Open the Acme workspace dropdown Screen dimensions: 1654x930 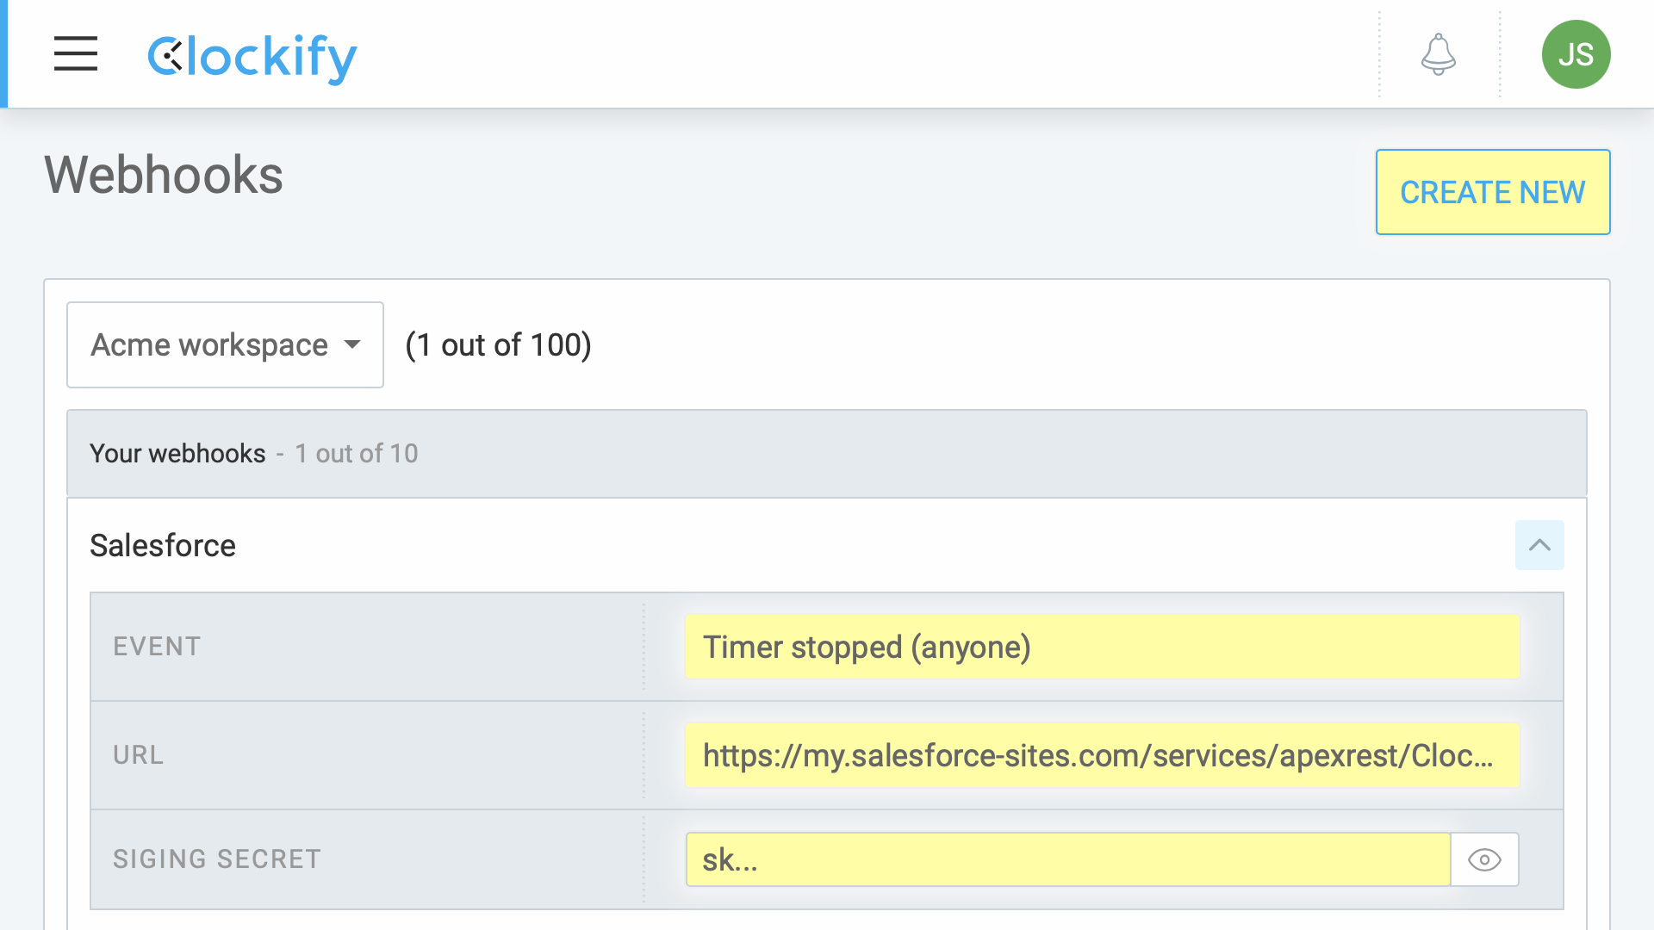click(225, 345)
